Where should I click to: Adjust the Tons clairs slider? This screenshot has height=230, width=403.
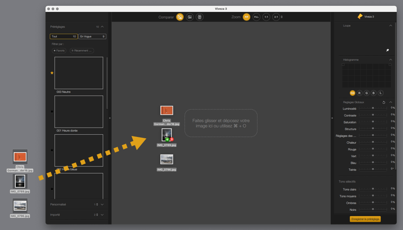(x=373, y=189)
